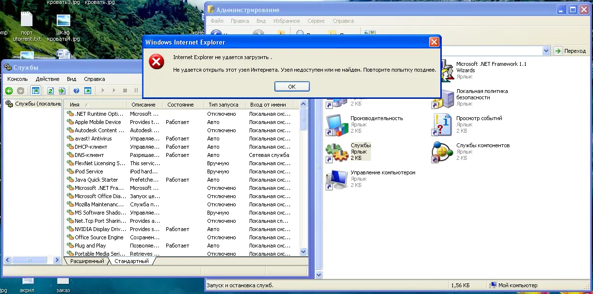
Task: Select the Управление компьютером shortcut icon
Action: click(x=337, y=179)
